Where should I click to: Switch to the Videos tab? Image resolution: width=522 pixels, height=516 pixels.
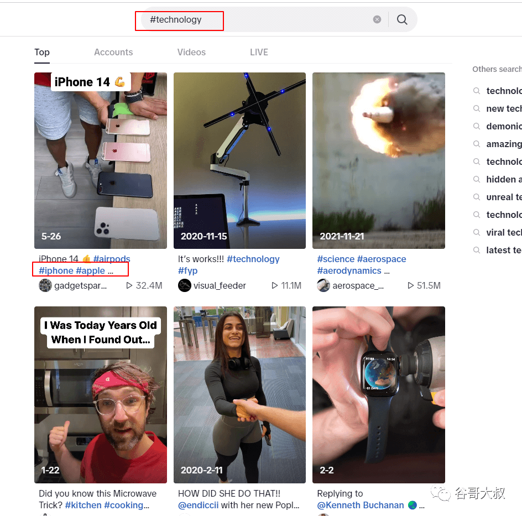[191, 52]
